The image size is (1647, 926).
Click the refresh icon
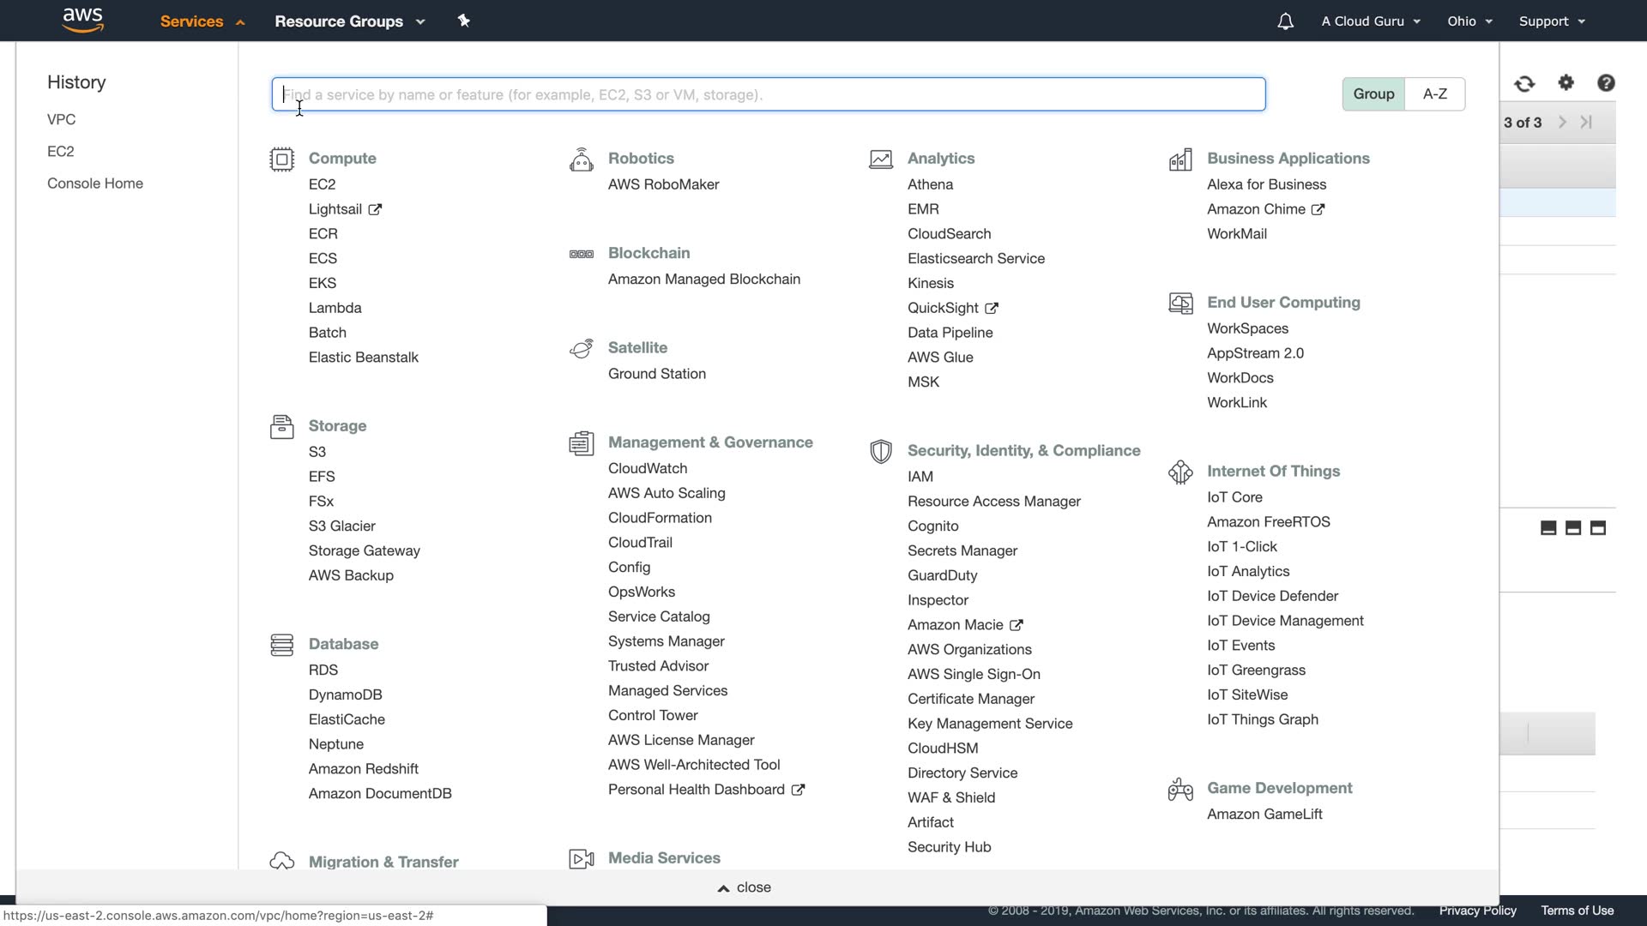pyautogui.click(x=1524, y=83)
